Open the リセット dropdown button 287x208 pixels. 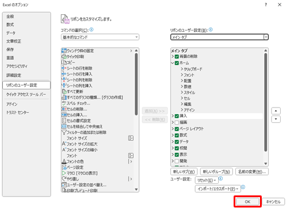[207, 180]
